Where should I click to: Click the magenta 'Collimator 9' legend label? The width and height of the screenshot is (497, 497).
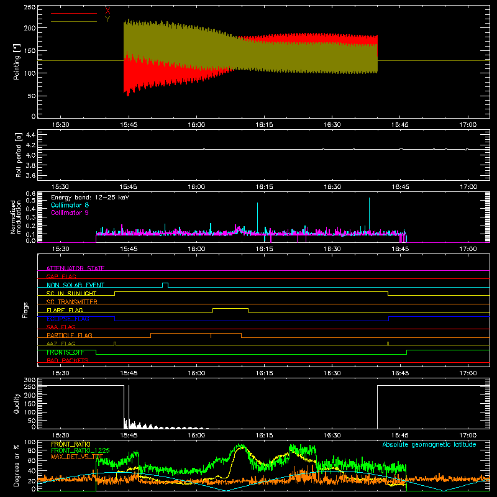[x=70, y=212]
